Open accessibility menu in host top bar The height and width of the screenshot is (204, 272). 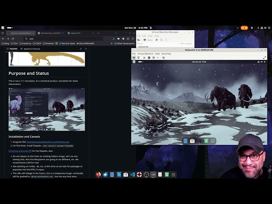click(x=252, y=28)
